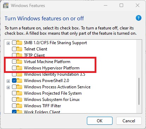146x129 pixels.
Task: Expand the Windows PowerShell 2.0 tree node
Action: pos(8,81)
